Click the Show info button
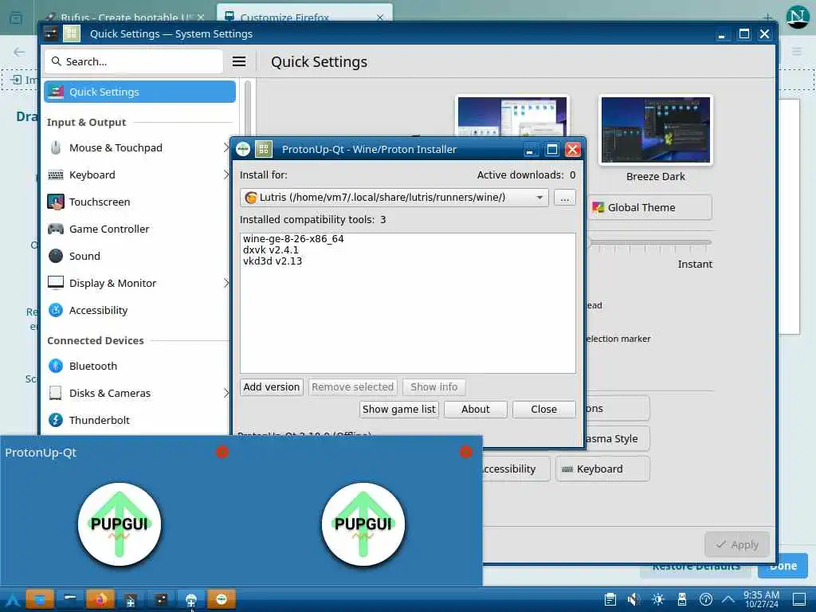 (x=434, y=387)
